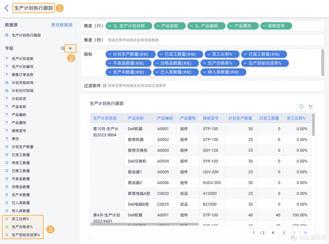Go to last page button
Image resolution: width=329 pixels, height=244 pixels.
pyautogui.click(x=305, y=233)
